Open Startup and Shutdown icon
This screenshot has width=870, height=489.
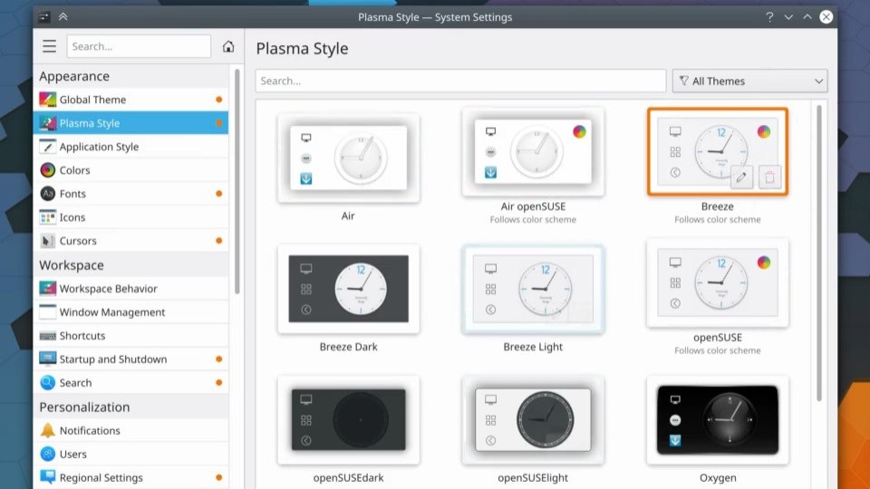pyautogui.click(x=48, y=360)
